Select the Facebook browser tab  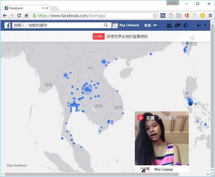point(23,8)
